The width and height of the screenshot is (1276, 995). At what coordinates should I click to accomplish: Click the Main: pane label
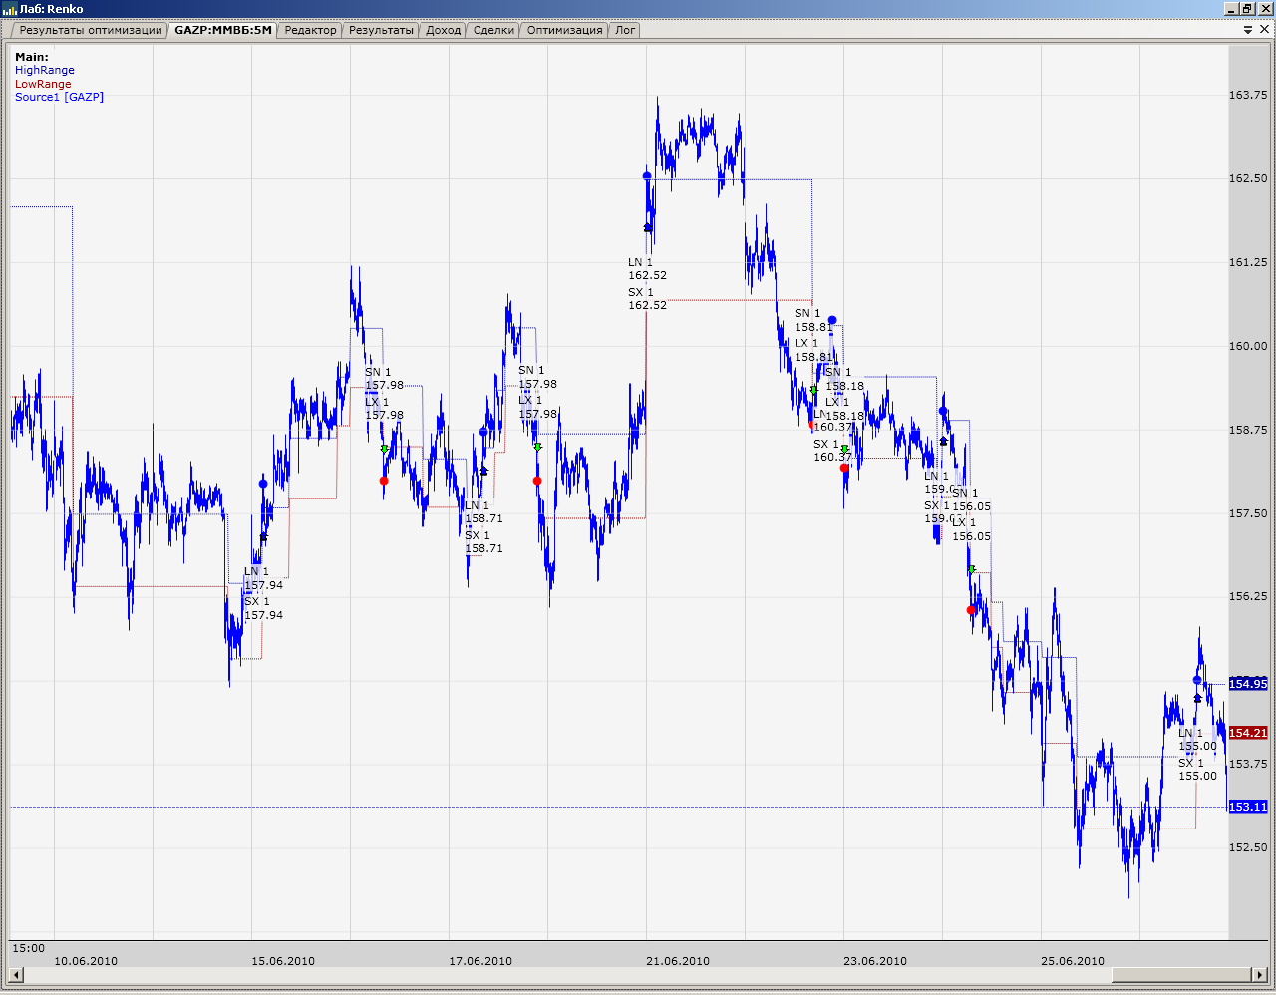(32, 57)
